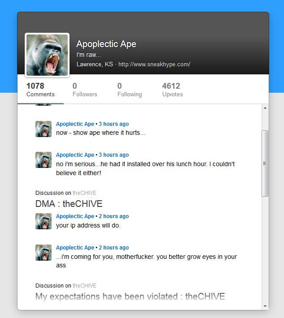Click comment text '...i'm coming for you'
Viewport: 284px width, 318px height.
tap(146, 261)
